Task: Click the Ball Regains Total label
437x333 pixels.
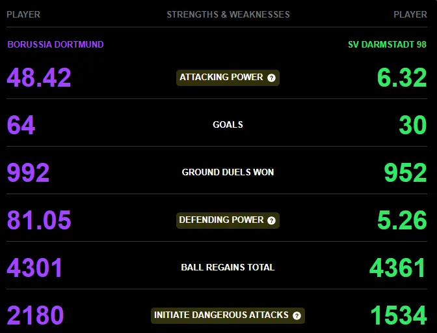Action: click(x=228, y=267)
